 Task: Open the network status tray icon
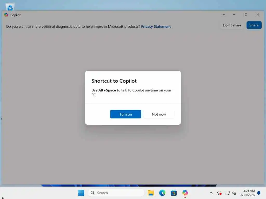click(228, 193)
